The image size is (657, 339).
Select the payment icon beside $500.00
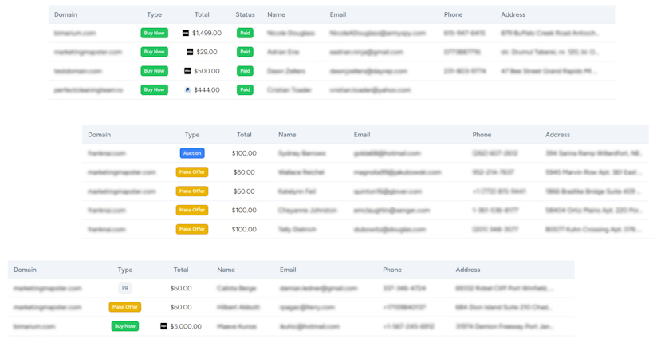pyautogui.click(x=187, y=71)
